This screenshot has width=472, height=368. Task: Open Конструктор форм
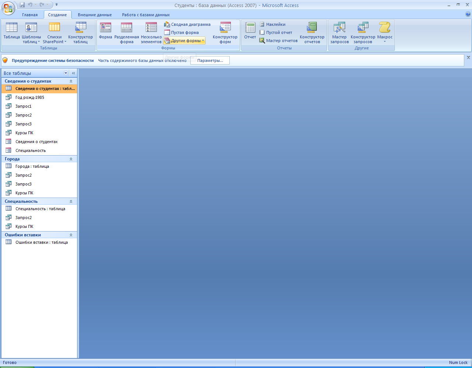pos(225,32)
